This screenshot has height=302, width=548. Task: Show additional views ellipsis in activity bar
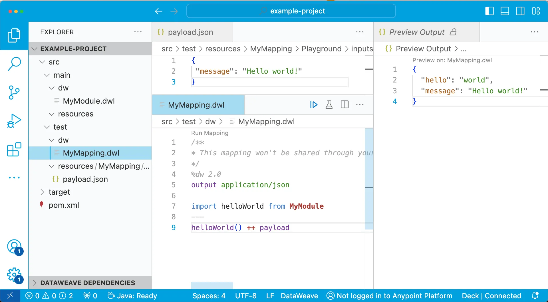point(14,178)
